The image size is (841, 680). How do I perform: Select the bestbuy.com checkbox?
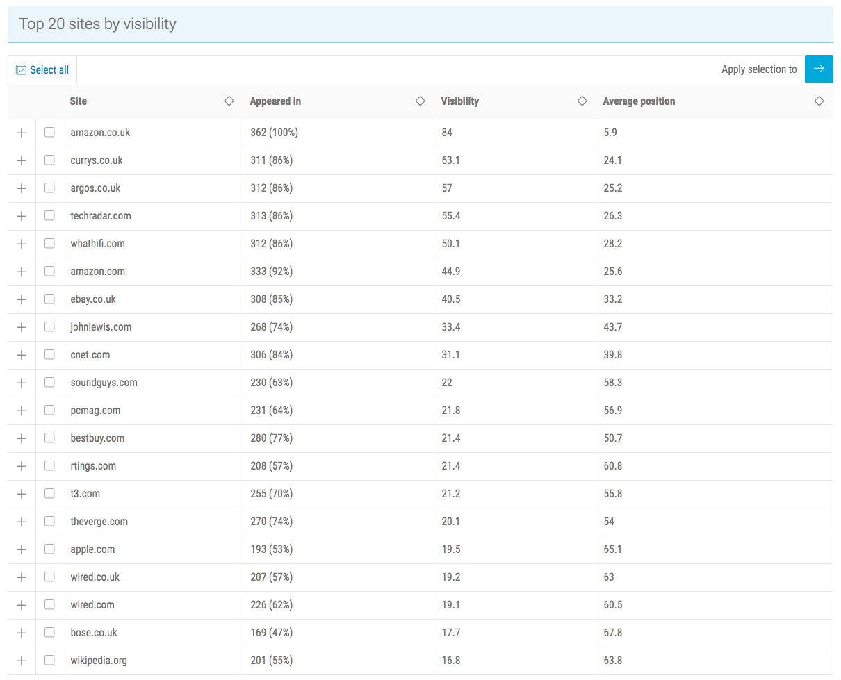point(49,438)
